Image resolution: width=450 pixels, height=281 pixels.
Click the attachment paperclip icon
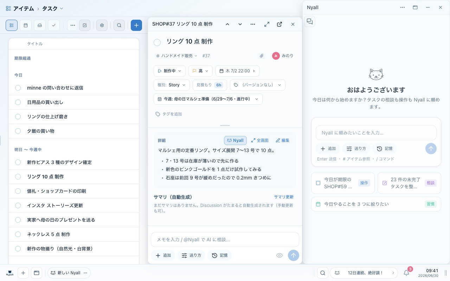point(262,56)
